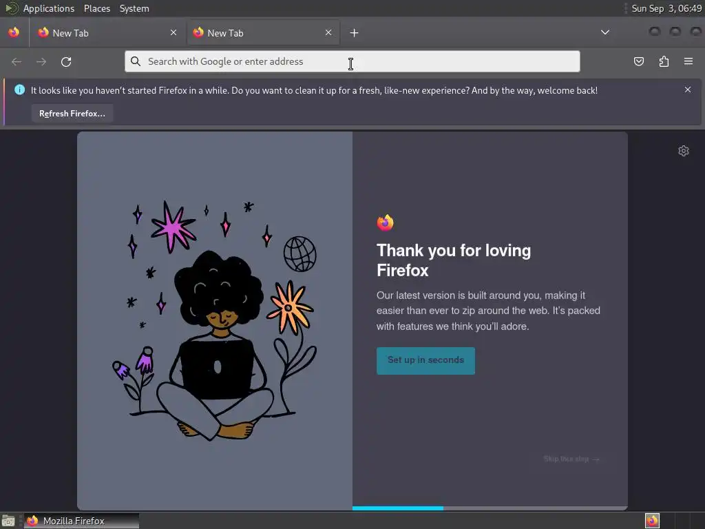705x529 pixels.
Task: Click the onboarding progress bar
Action: coord(490,508)
